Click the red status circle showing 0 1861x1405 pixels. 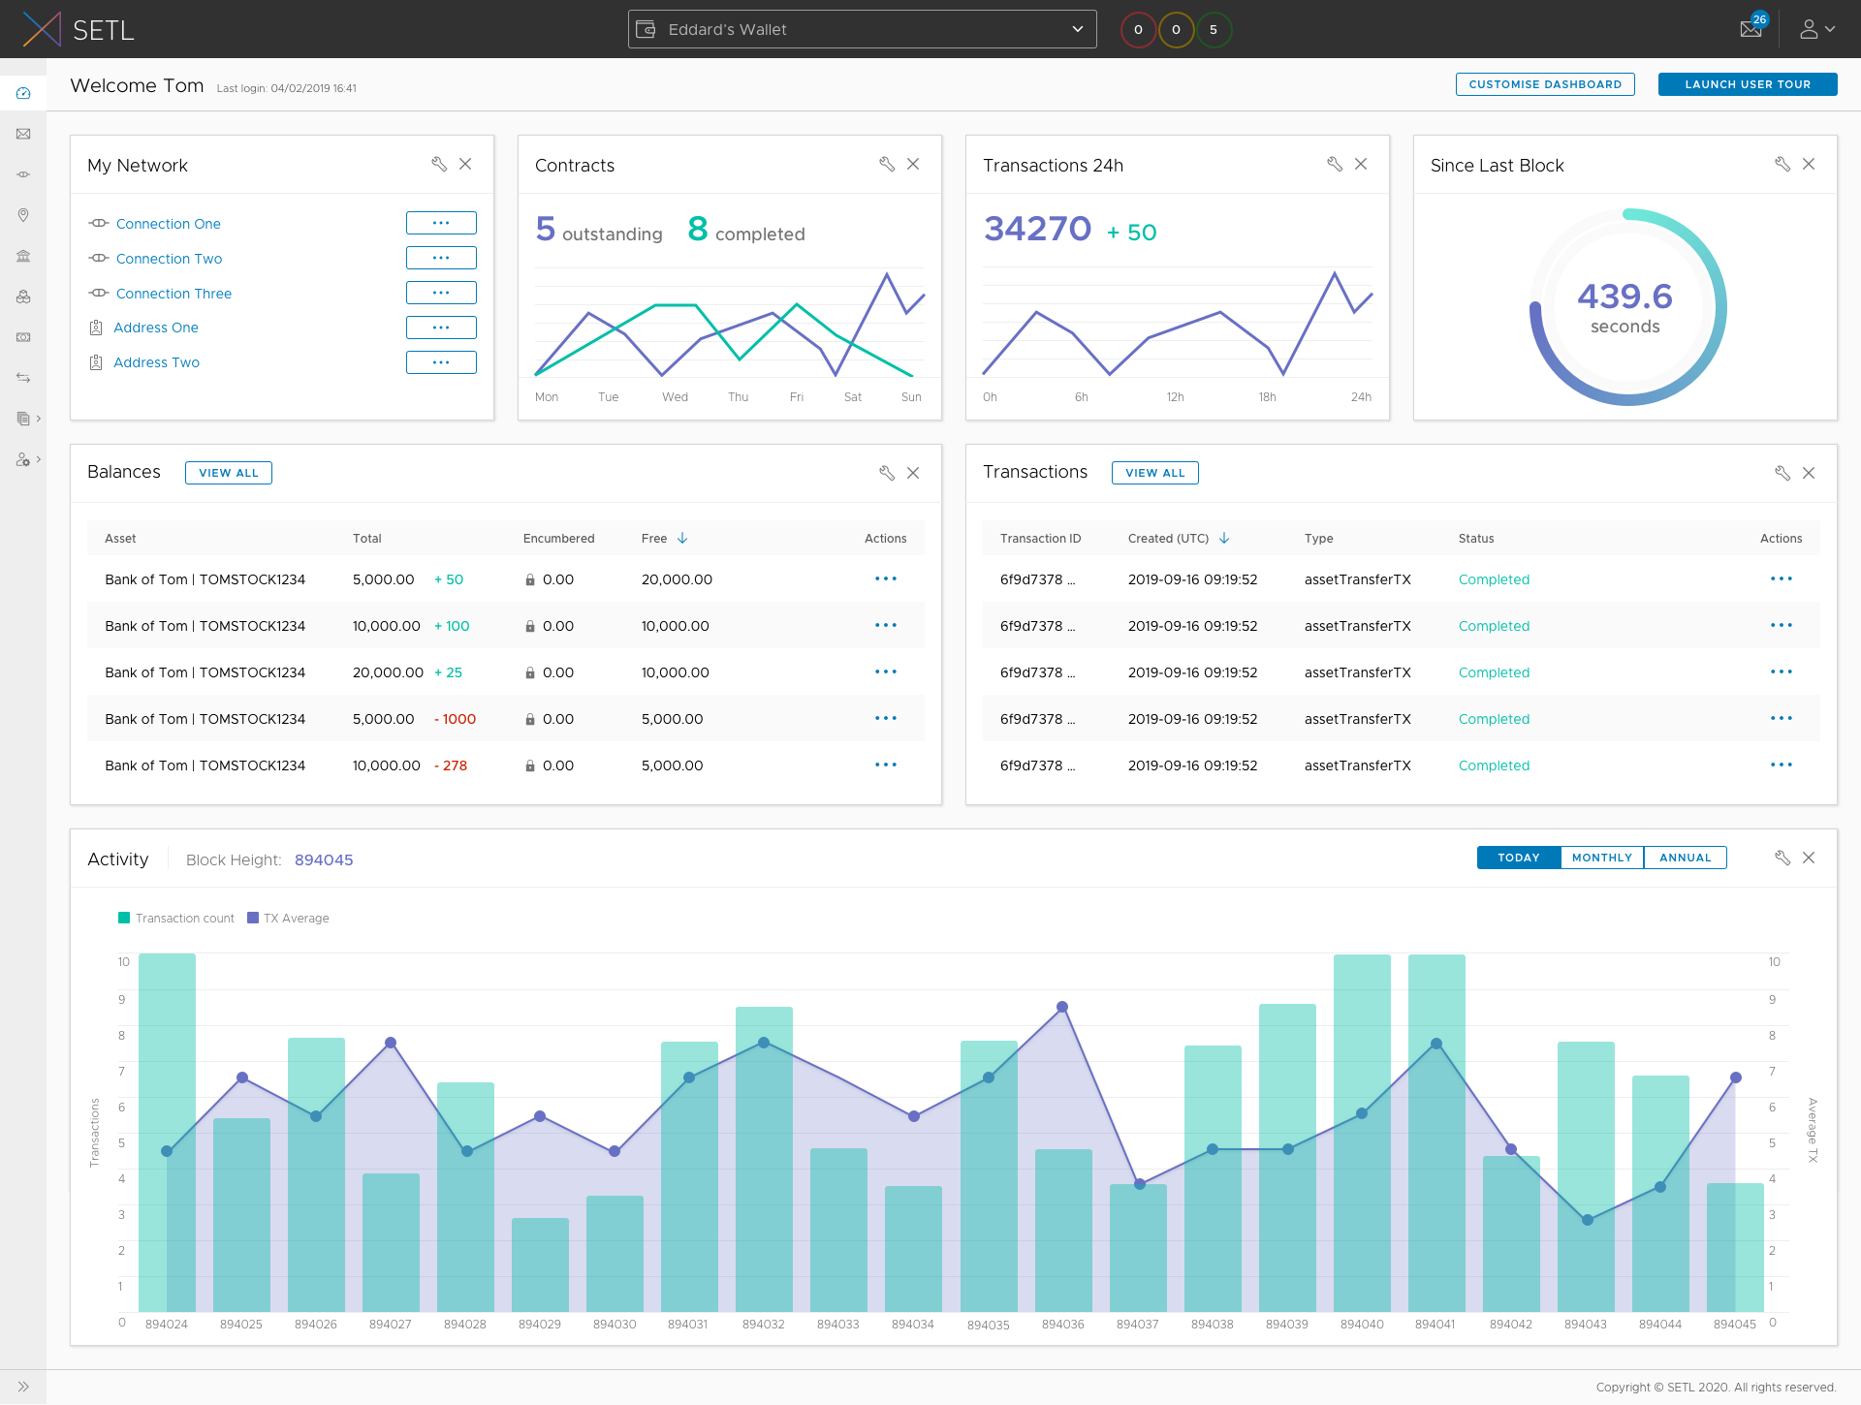tap(1138, 29)
